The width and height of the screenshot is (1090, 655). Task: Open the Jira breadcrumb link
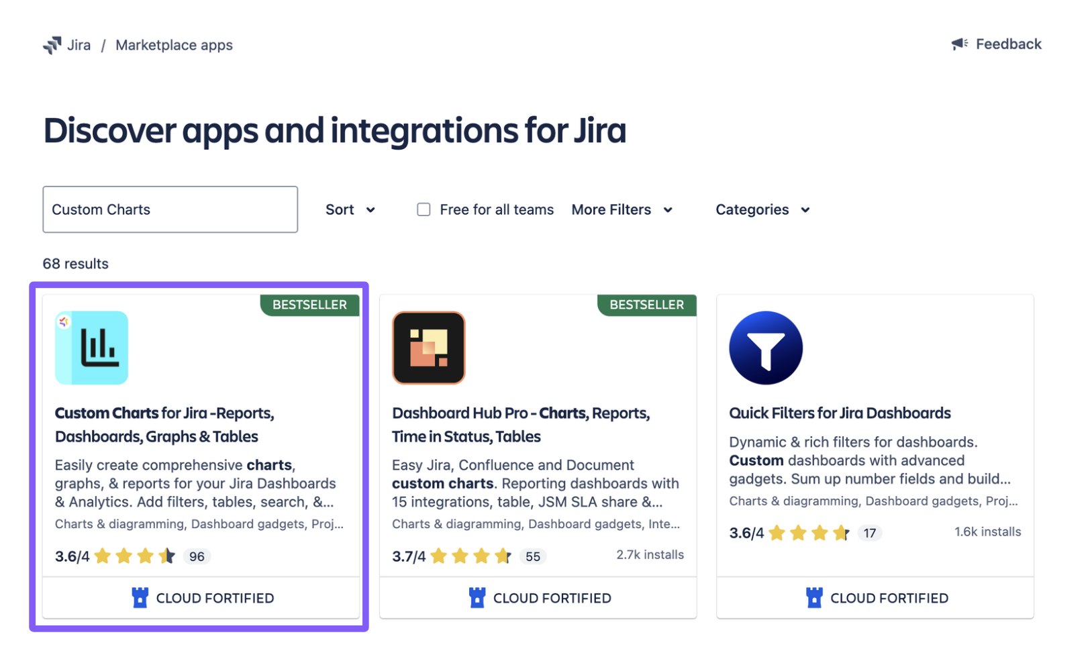(79, 45)
